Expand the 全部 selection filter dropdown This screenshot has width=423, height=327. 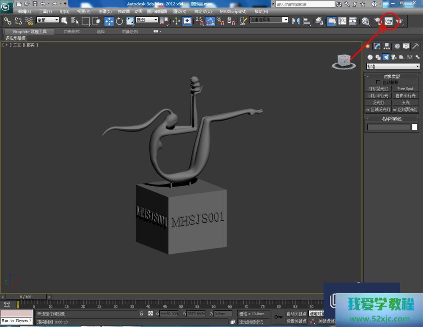[x=47, y=20]
